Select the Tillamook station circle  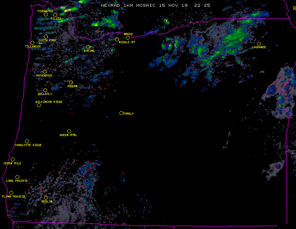tap(32, 43)
